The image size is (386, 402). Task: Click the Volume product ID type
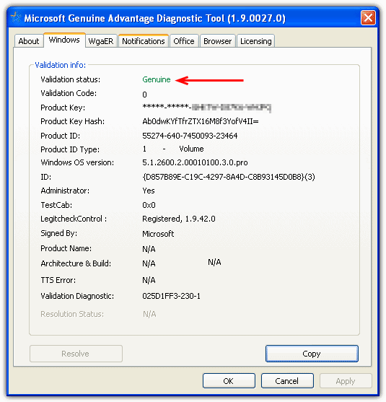[x=191, y=149]
